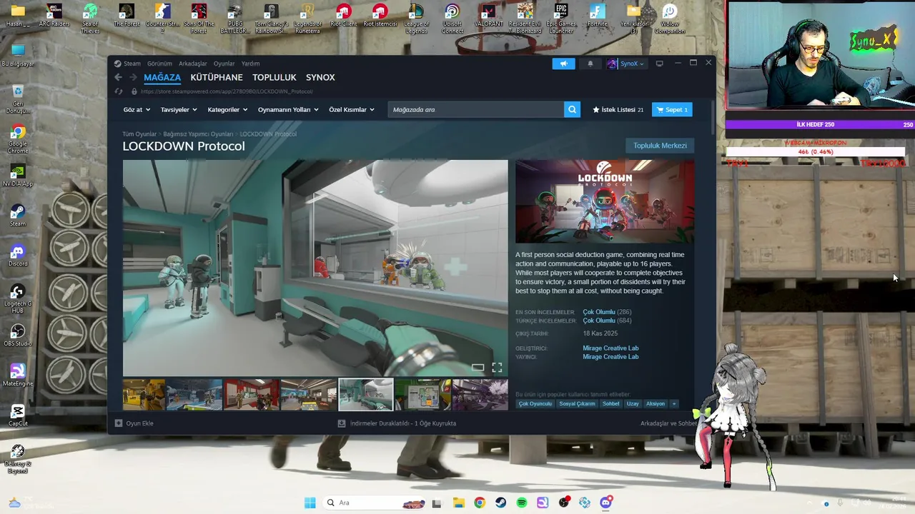
Task: Open Arkadaşlar ve Sohbet panel
Action: click(668, 423)
